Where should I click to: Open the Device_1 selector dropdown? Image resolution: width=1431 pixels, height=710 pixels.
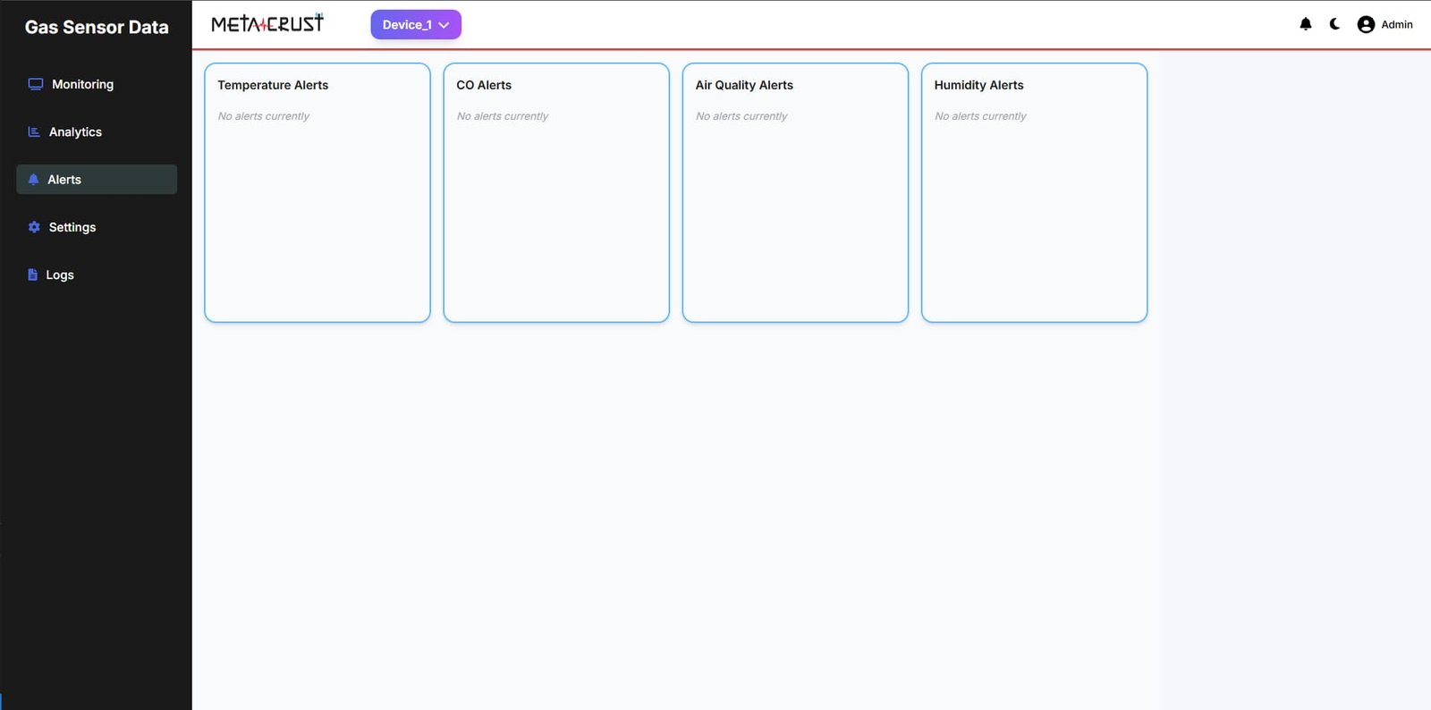(x=407, y=25)
